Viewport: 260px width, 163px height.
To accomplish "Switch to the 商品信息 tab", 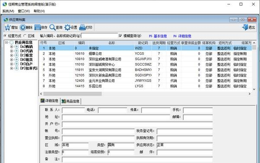I will 71,101.
